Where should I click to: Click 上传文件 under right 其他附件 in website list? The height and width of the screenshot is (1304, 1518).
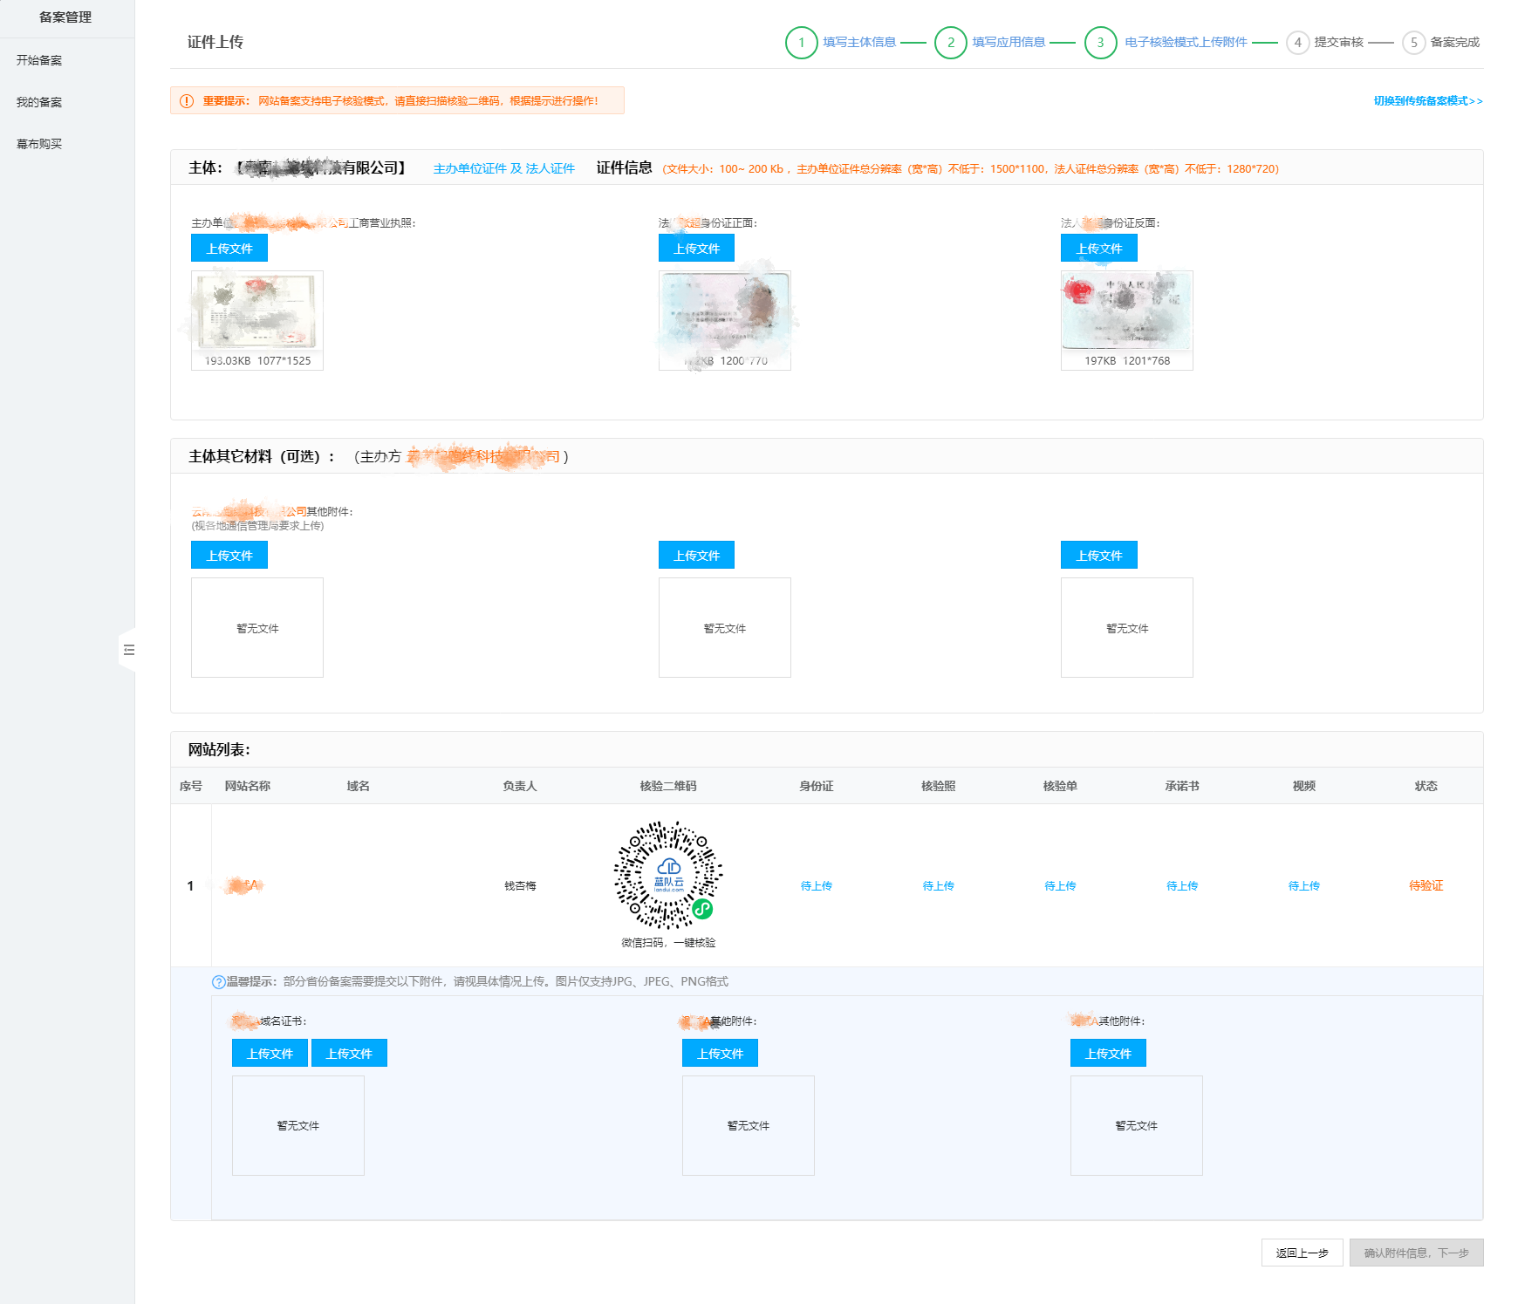(1108, 1054)
